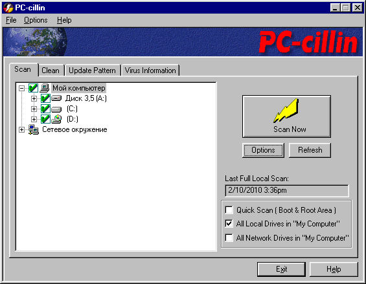This screenshot has width=366, height=284.
Task: Expand the Диск 3,5 (A:) node
Action: 34,98
